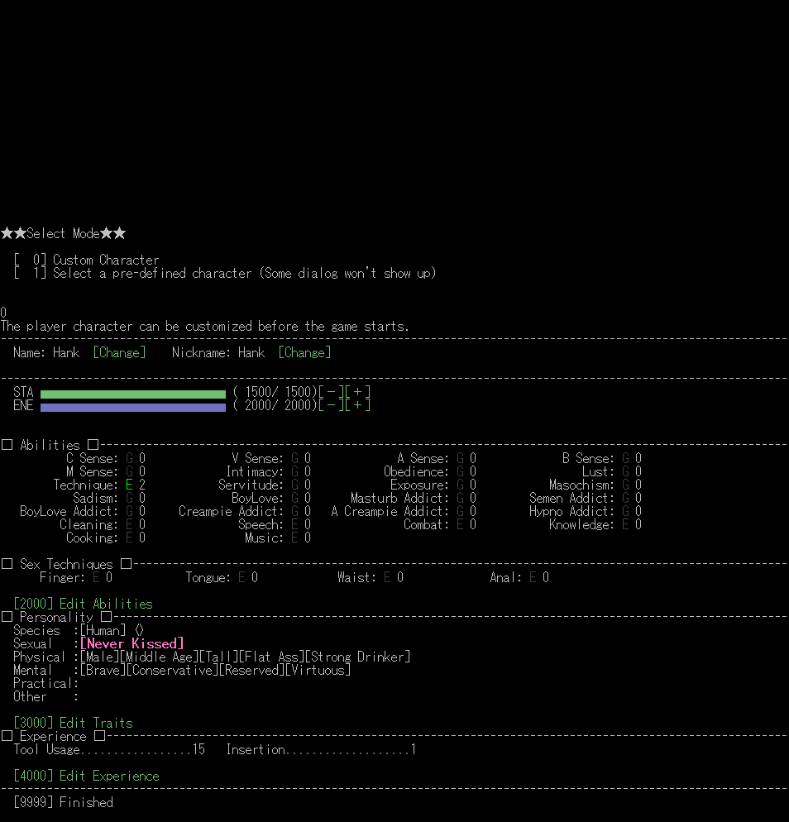Click the green STA stamina bar
Screen dimensions: 789x822
coord(132,394)
